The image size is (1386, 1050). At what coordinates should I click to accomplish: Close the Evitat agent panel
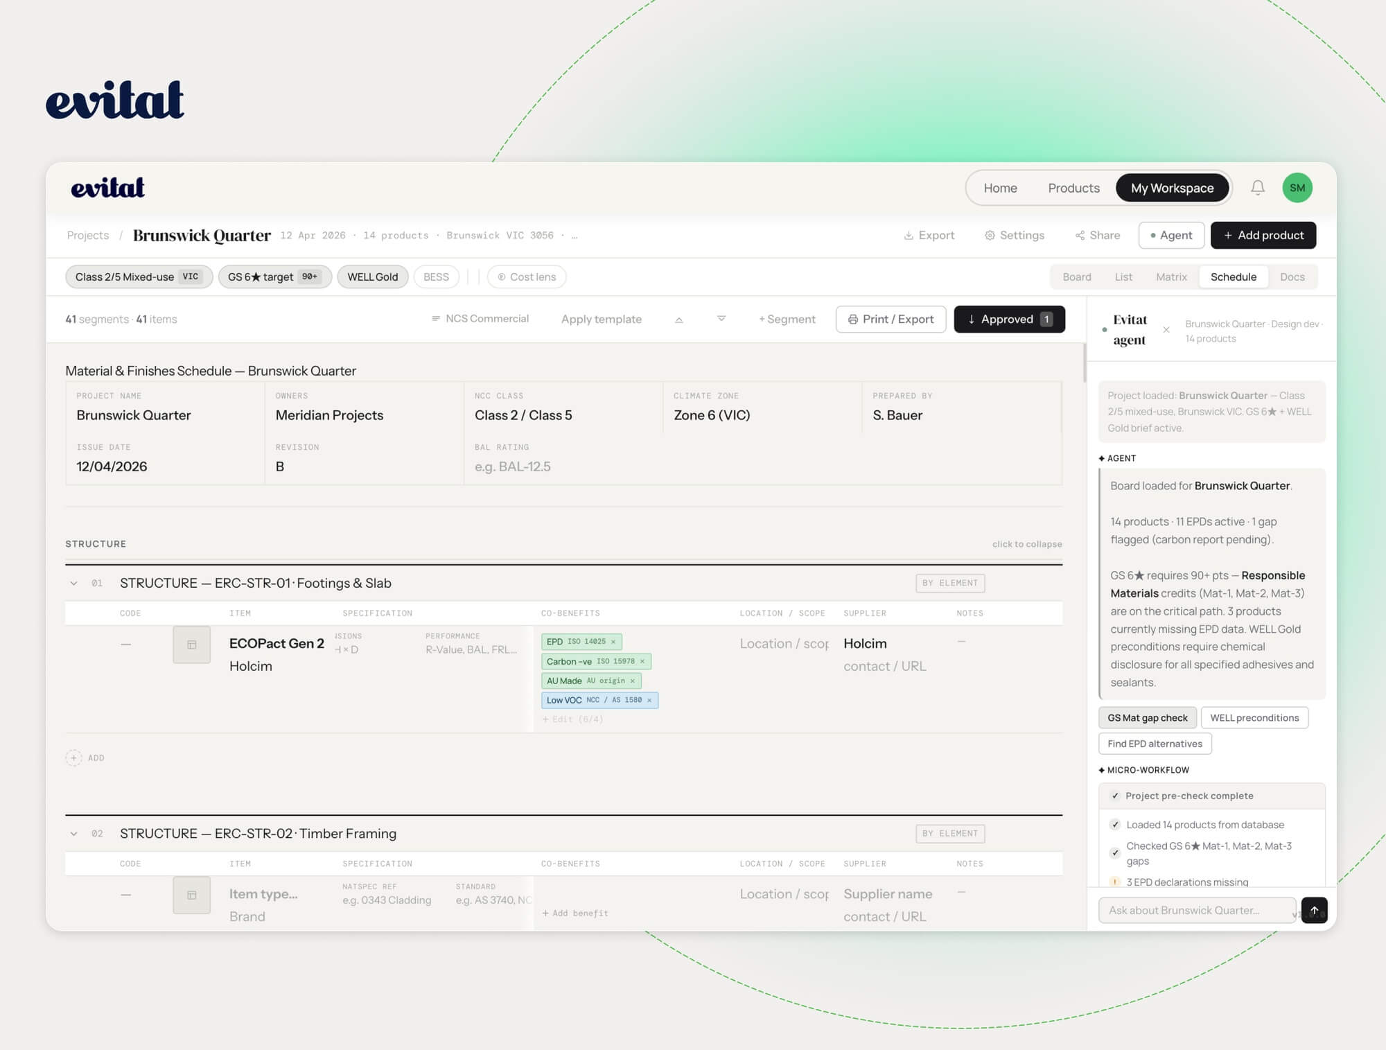tap(1166, 330)
